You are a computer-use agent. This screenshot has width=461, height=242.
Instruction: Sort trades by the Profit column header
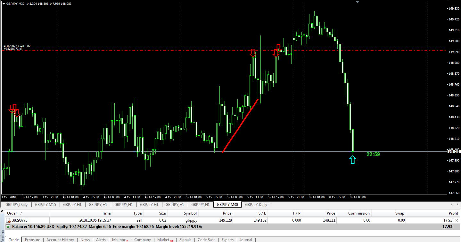(x=453, y=213)
